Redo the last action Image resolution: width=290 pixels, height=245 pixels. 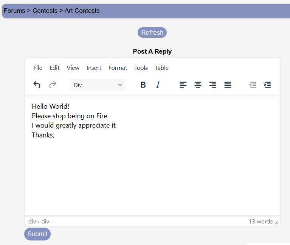(53, 85)
